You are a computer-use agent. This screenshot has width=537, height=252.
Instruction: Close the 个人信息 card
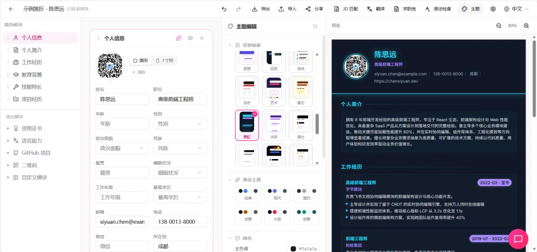coord(202,38)
